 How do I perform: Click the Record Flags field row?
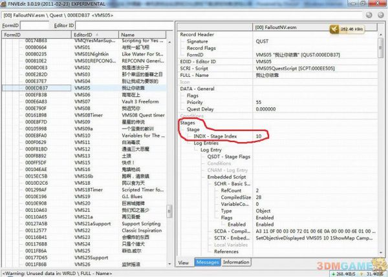click(277, 48)
